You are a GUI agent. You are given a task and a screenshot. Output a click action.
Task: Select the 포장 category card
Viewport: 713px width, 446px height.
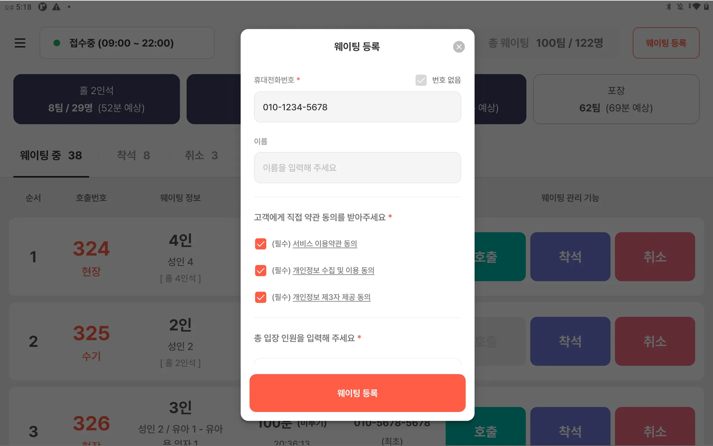click(x=616, y=99)
